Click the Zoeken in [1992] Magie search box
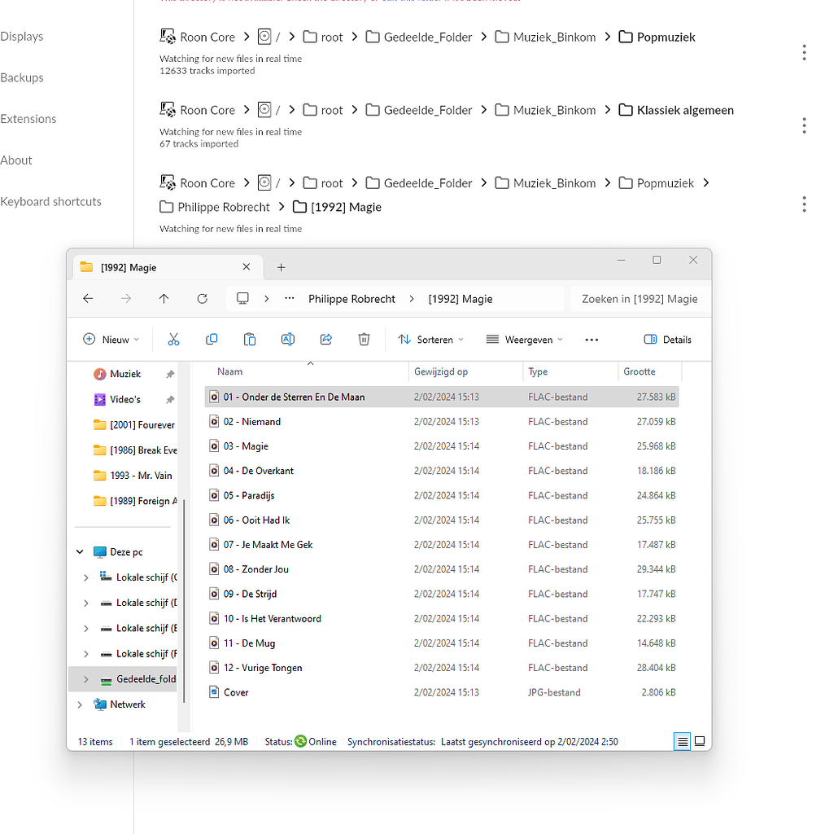 (639, 298)
